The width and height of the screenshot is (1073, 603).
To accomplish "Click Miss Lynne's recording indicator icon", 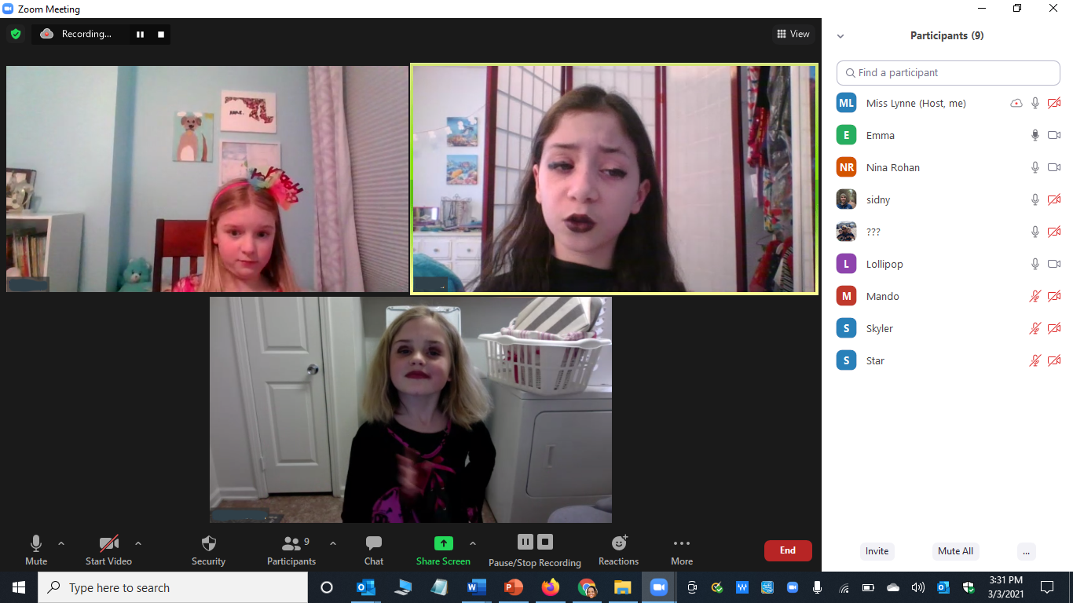I will point(1016,103).
